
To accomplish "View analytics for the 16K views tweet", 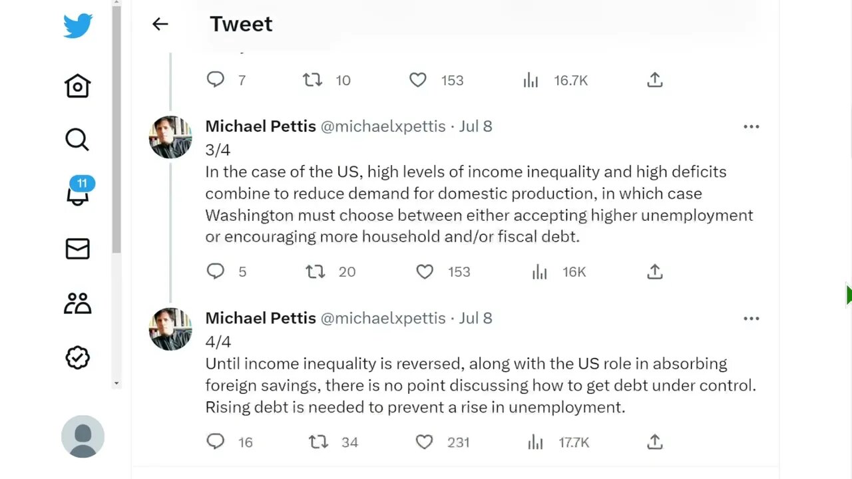I will tap(539, 271).
